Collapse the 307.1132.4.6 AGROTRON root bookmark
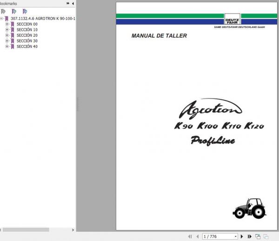Screen dimensions: 279x241 coord(1,18)
